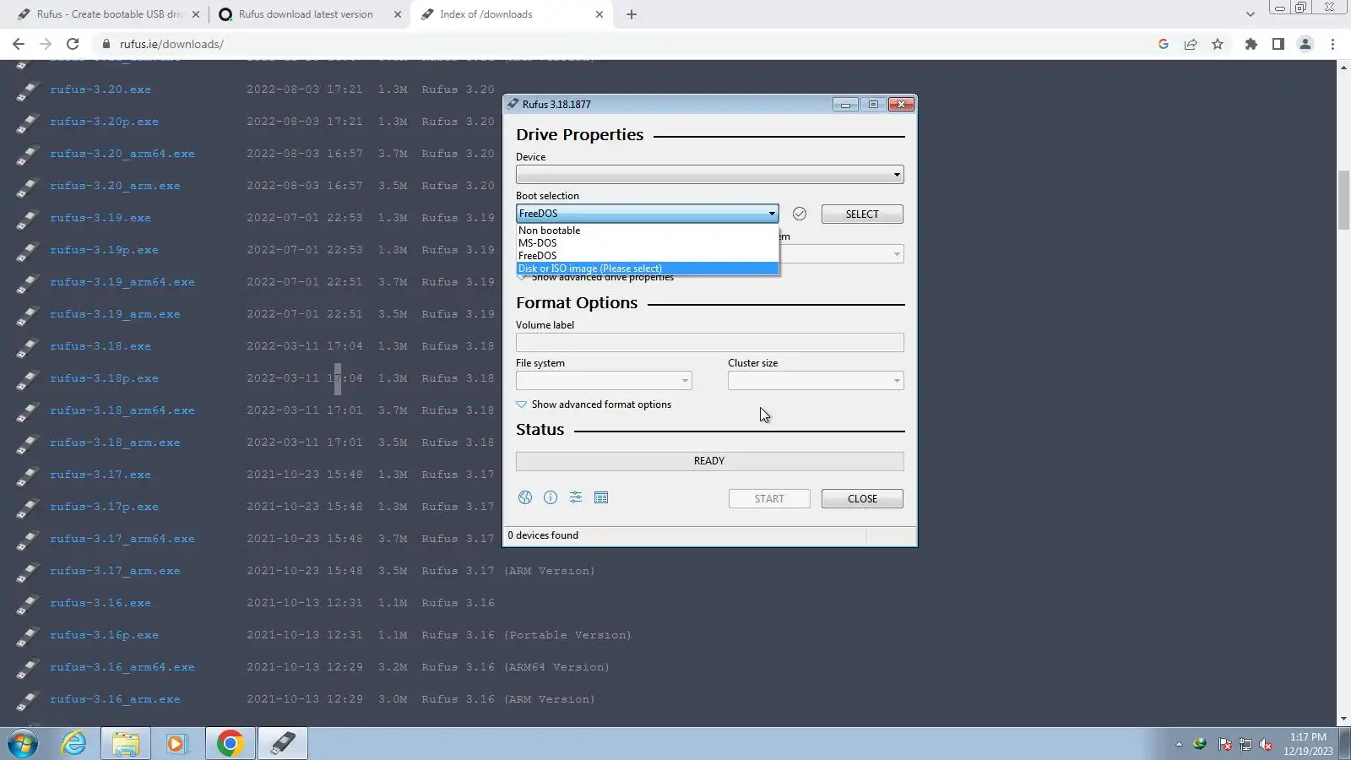Image resolution: width=1351 pixels, height=760 pixels.
Task: Open the Rufus About info icon
Action: 551,497
